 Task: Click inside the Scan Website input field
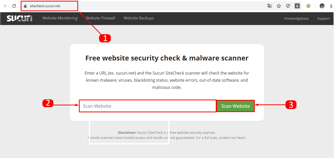pyautogui.click(x=147, y=106)
